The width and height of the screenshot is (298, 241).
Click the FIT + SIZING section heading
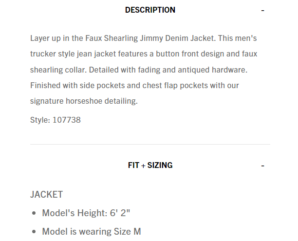tap(150, 165)
